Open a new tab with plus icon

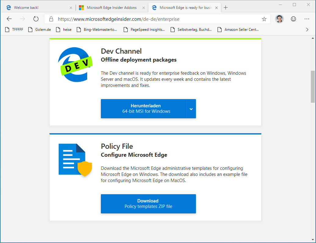pos(226,8)
